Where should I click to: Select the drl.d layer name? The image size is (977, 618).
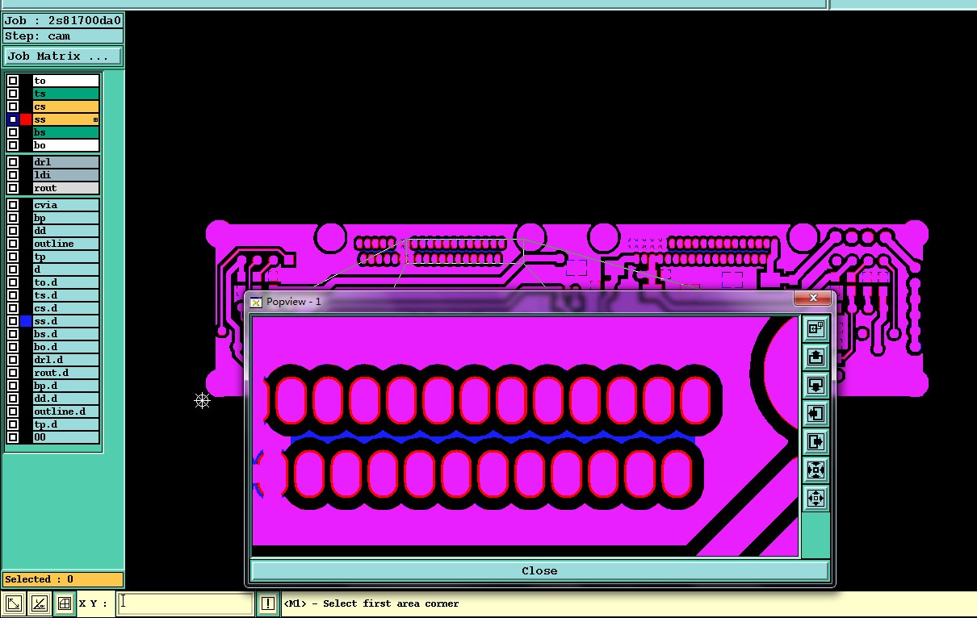[66, 360]
